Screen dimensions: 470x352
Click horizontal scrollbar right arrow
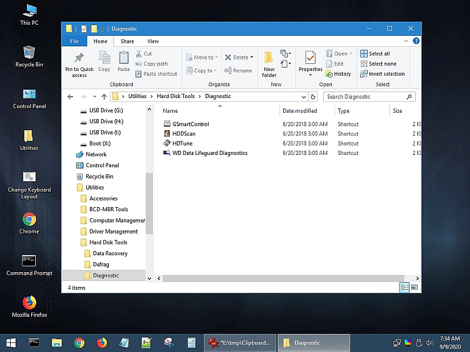[417, 278]
